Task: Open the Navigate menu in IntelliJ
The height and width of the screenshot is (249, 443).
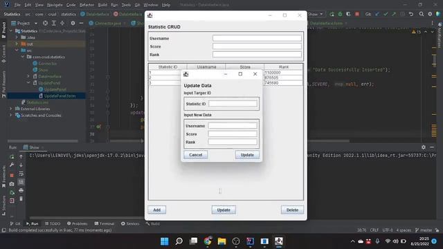Action: click(x=55, y=5)
